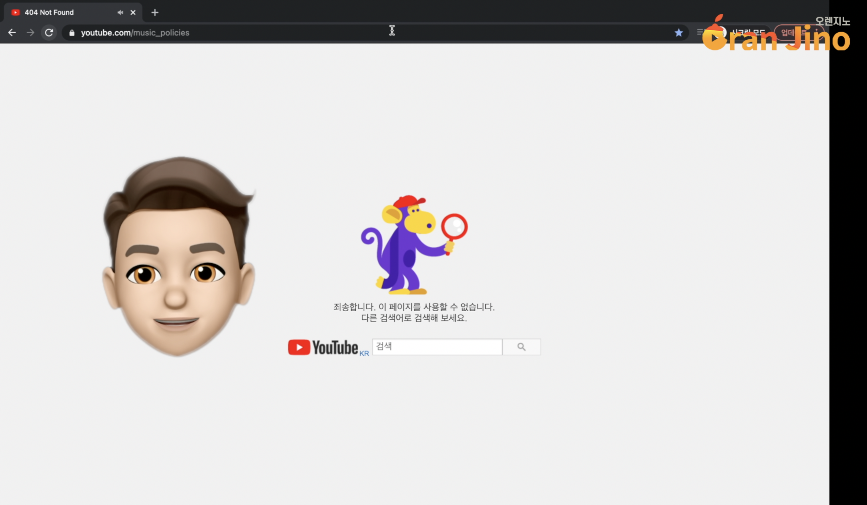Open the media control list icon
The width and height of the screenshot is (867, 505).
point(700,32)
